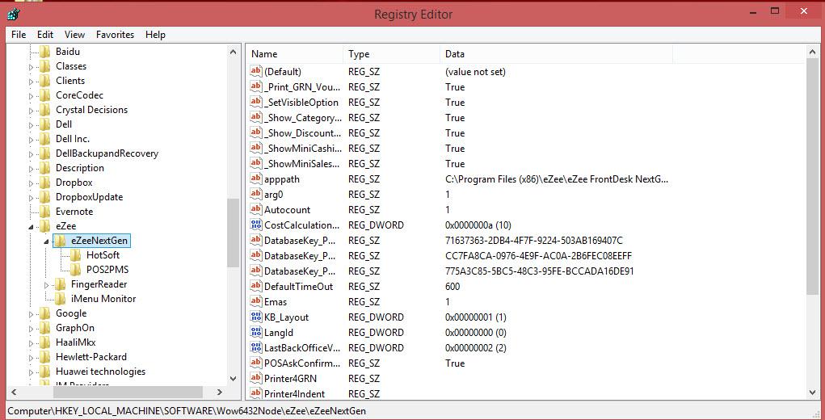This screenshot has width=825, height=420.
Task: Click the Baidu folder icon
Action: [45, 52]
